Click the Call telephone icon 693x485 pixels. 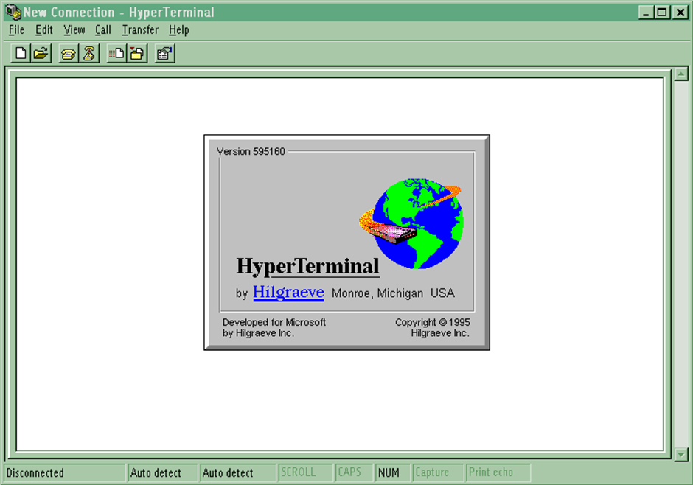pos(69,52)
